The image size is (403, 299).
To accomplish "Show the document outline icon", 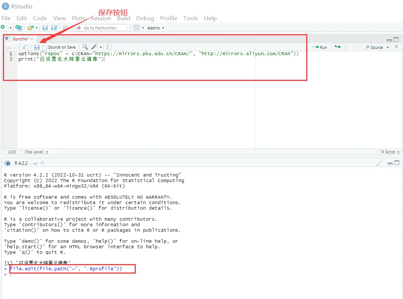I will click(396, 47).
